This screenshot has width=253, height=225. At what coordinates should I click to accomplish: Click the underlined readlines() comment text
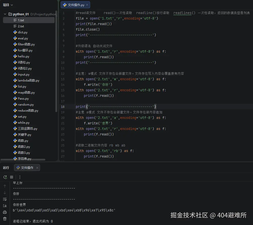(x=184, y=13)
